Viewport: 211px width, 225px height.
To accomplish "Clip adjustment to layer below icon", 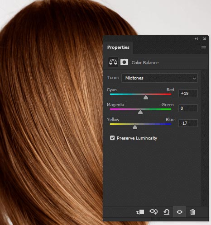I will click(x=140, y=212).
